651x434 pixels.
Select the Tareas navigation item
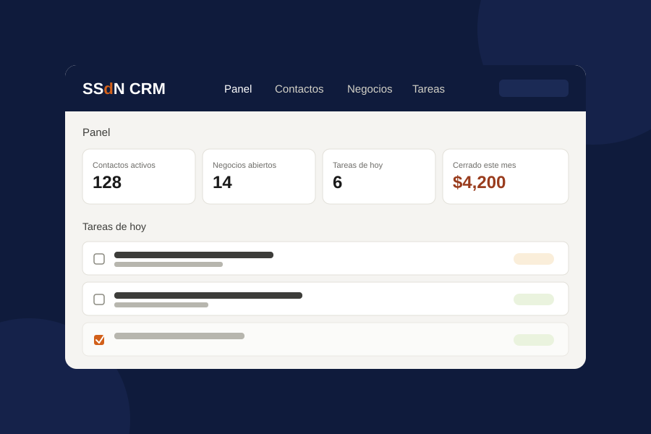pyautogui.click(x=428, y=89)
